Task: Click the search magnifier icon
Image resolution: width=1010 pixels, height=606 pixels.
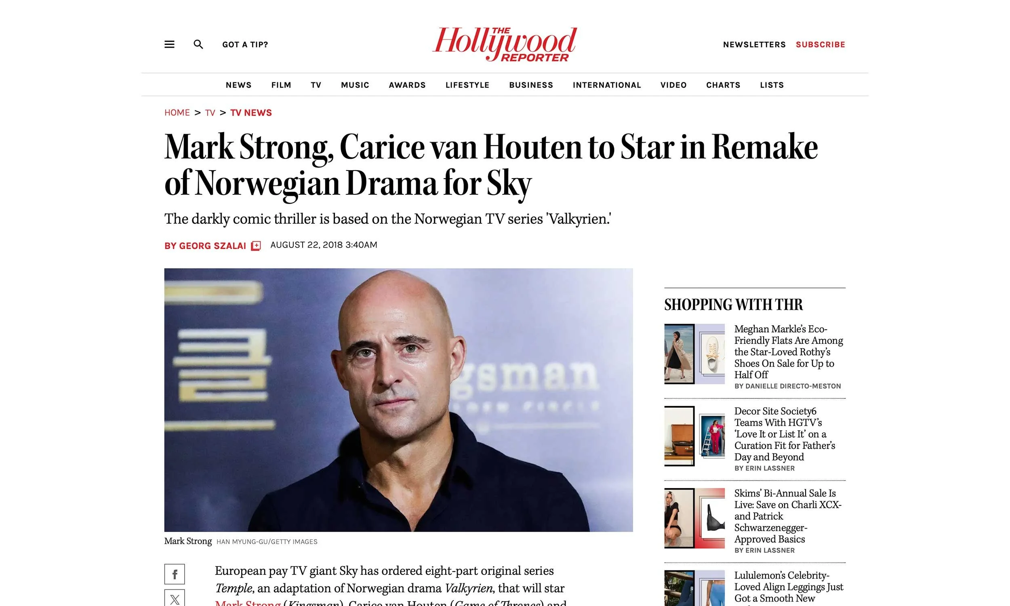Action: click(198, 44)
